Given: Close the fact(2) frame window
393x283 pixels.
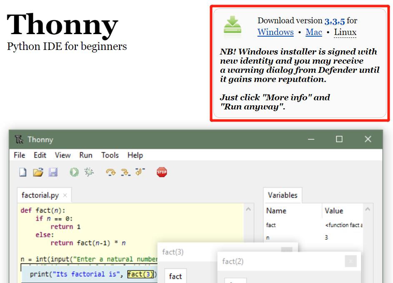Looking at the screenshot, I should click(x=350, y=261).
